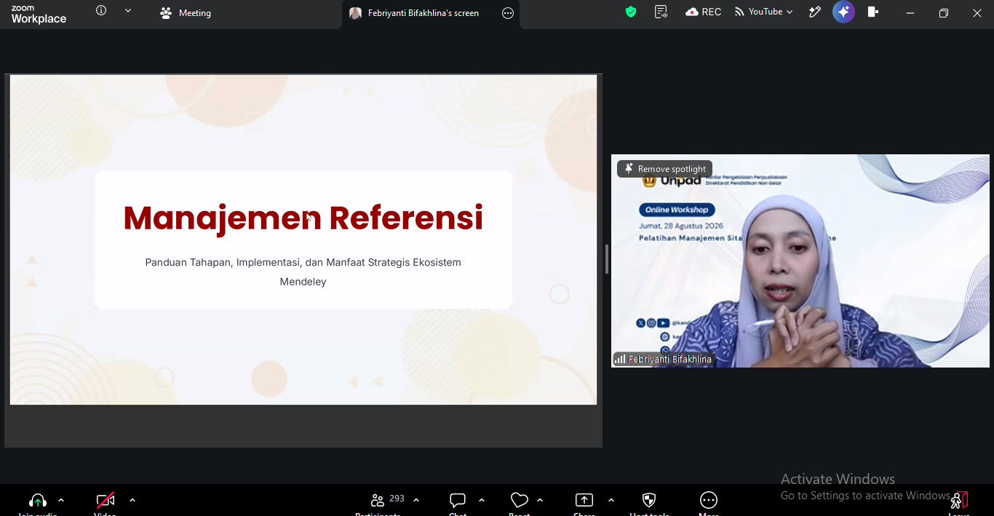994x516 pixels.
Task: Open the meeting notes transcript icon
Action: (x=661, y=12)
